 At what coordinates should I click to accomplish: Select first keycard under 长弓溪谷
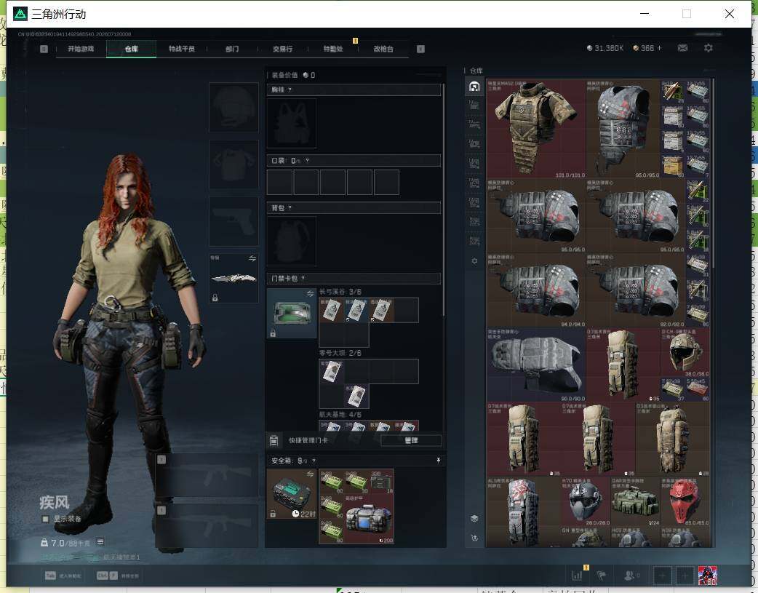[331, 309]
